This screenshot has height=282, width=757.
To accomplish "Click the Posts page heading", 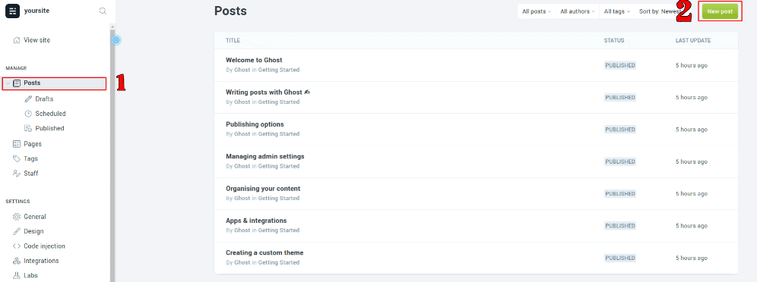I will (x=230, y=11).
